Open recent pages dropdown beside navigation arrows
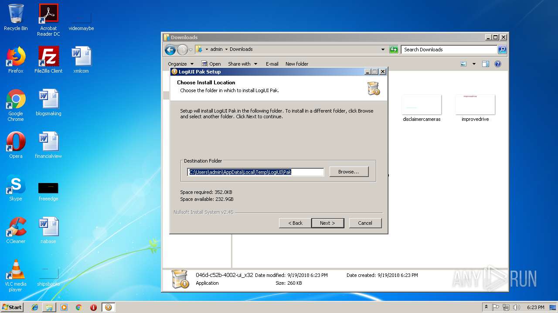The width and height of the screenshot is (558, 313). [x=191, y=50]
